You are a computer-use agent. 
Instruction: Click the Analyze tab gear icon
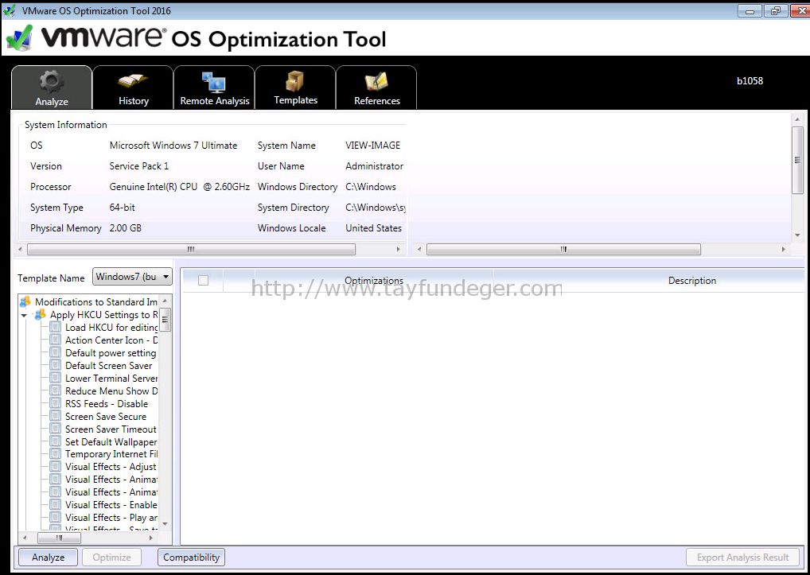point(52,82)
